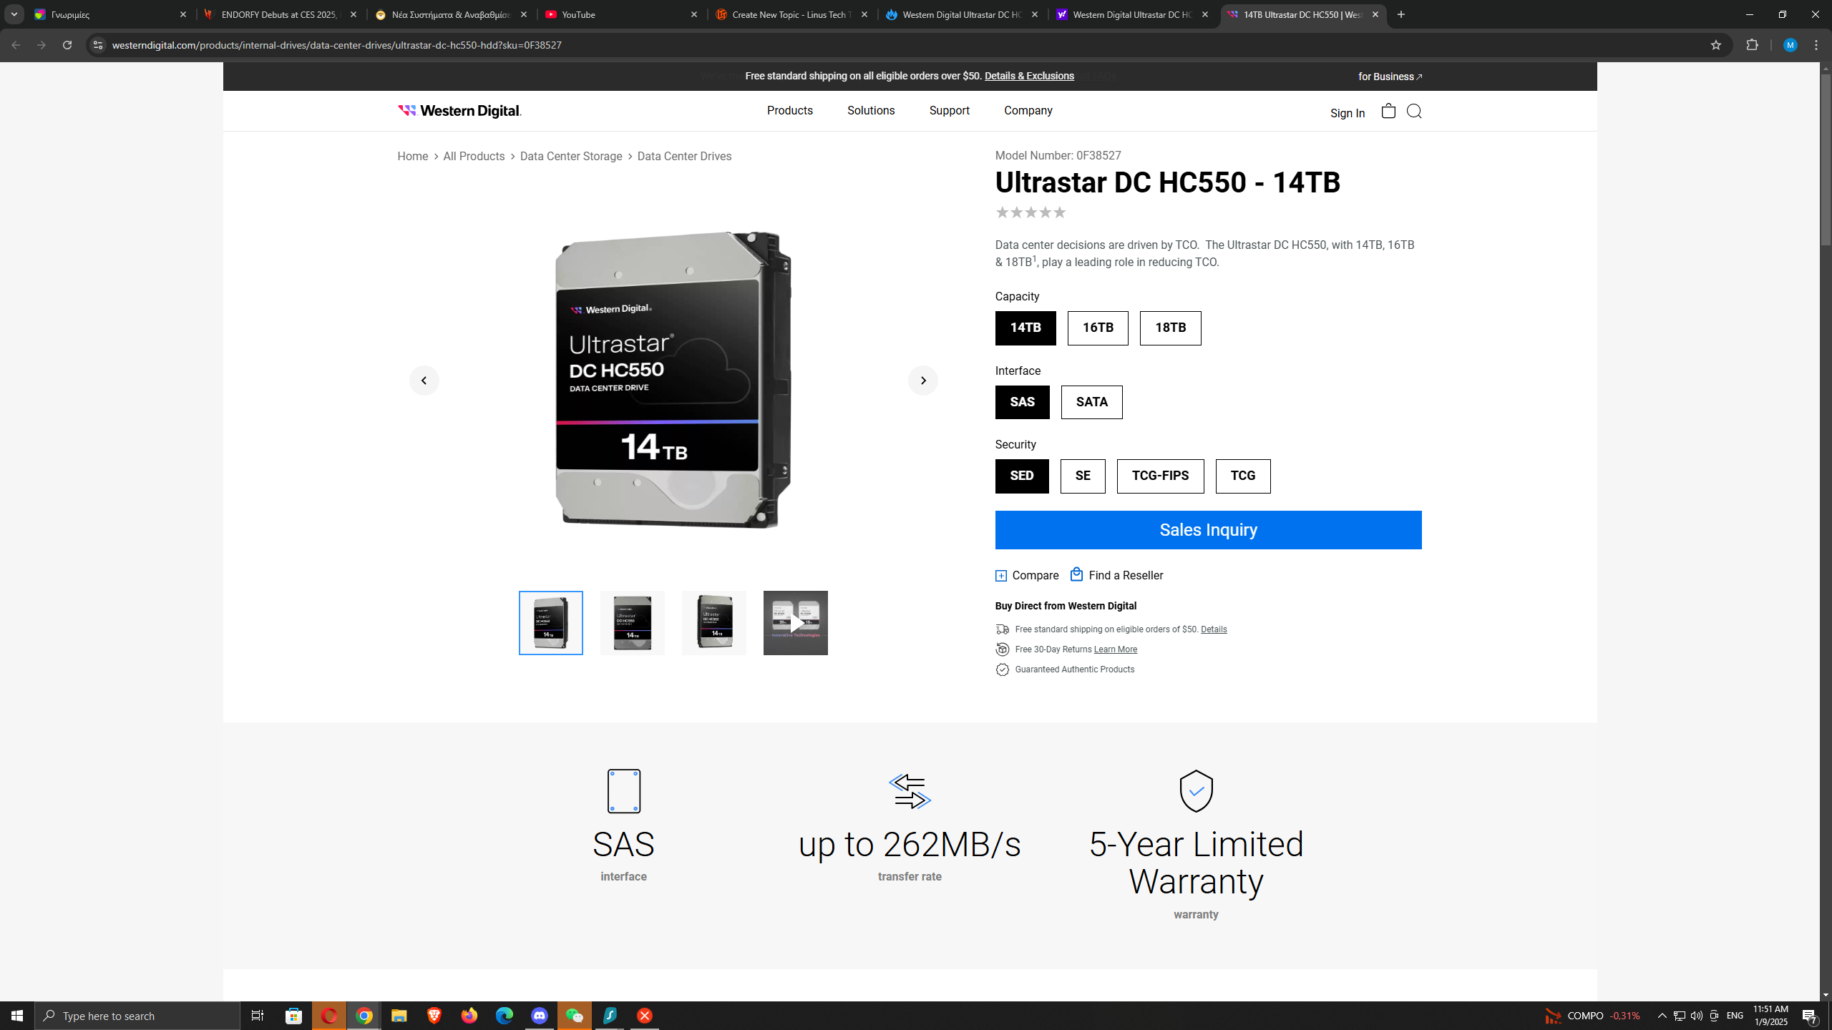Viewport: 1832px width, 1030px height.
Task: Open shipping Details link under Buy Direct
Action: [1214, 629]
